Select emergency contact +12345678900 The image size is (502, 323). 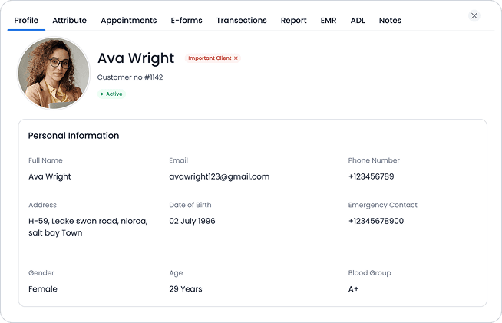[x=376, y=221]
